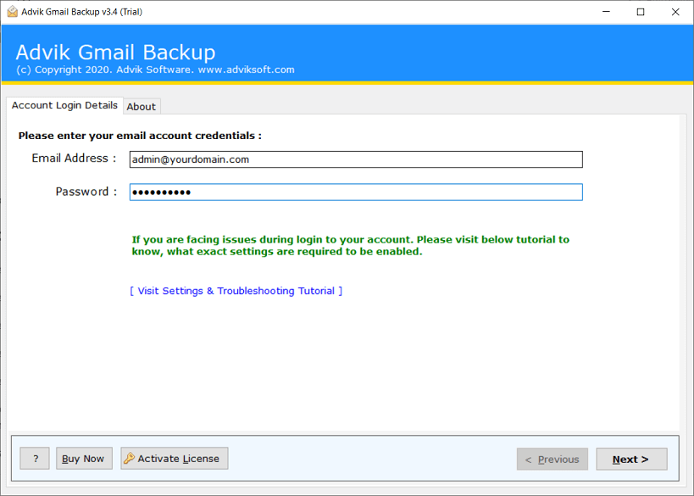
Task: Click the copyright 'www.adviksoft.com' text line
Action: (155, 70)
